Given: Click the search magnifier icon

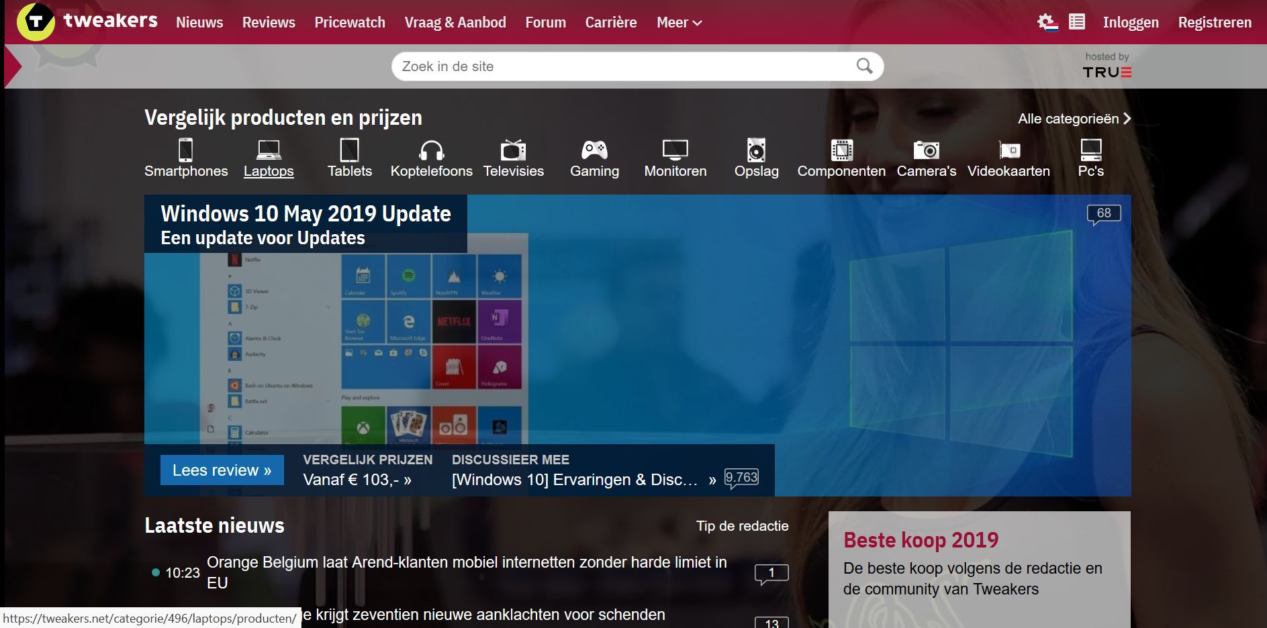Looking at the screenshot, I should pos(865,66).
